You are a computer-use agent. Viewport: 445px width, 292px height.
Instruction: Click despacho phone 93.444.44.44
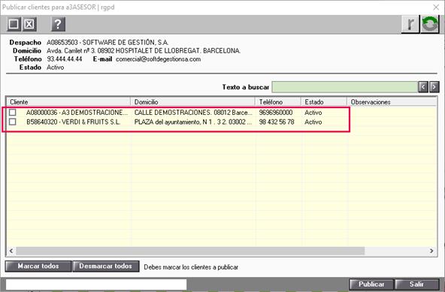coord(65,59)
